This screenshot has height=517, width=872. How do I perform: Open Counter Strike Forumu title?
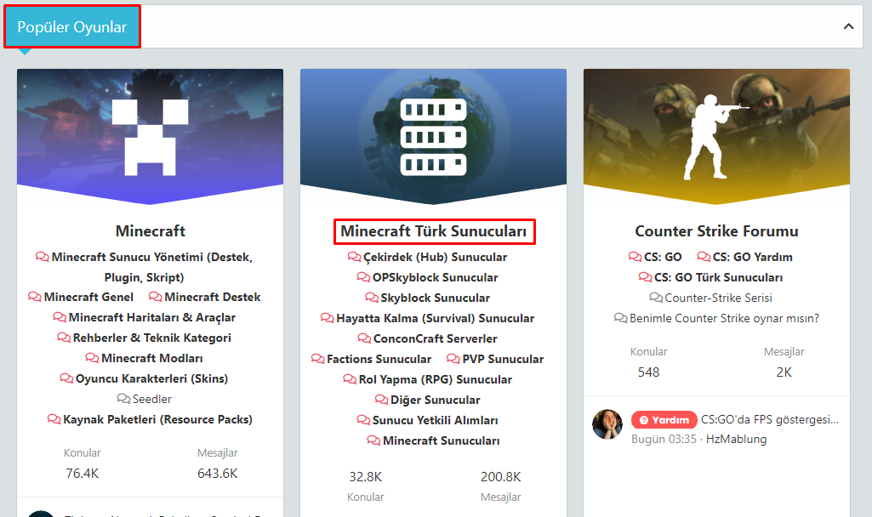717,231
